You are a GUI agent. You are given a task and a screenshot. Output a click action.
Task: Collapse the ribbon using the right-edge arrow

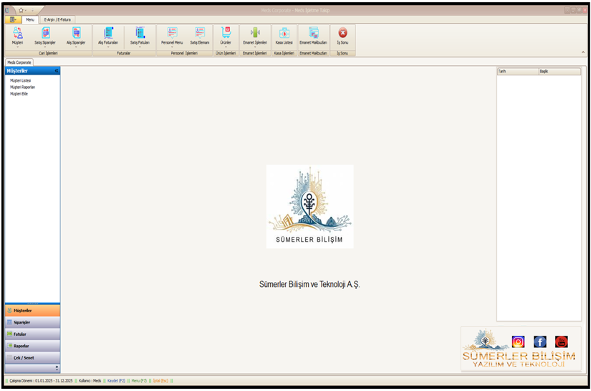582,52
